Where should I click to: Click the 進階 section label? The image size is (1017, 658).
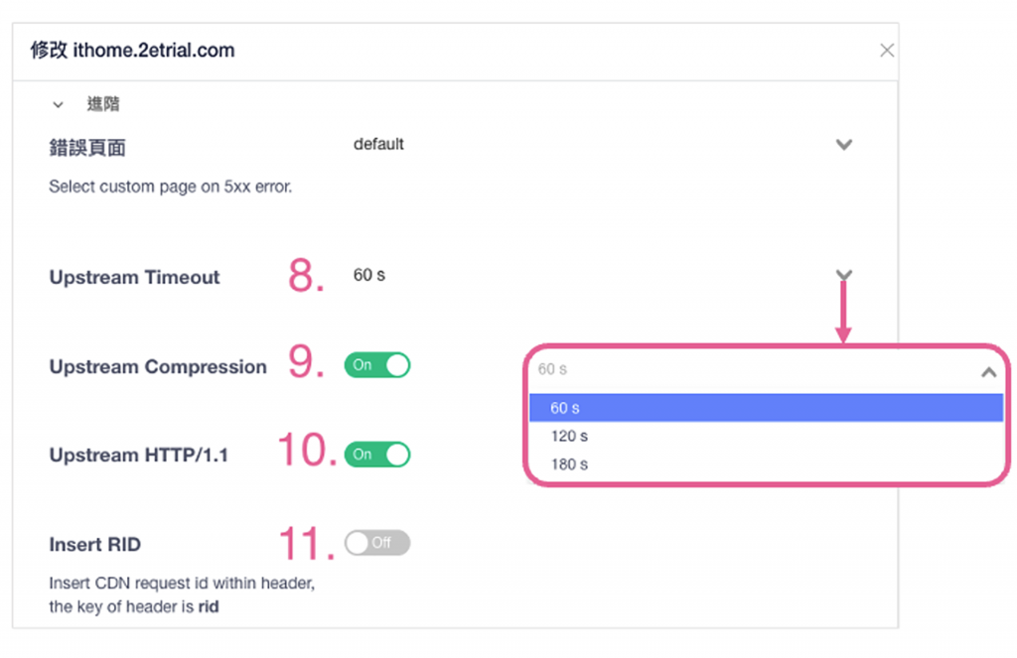[103, 104]
